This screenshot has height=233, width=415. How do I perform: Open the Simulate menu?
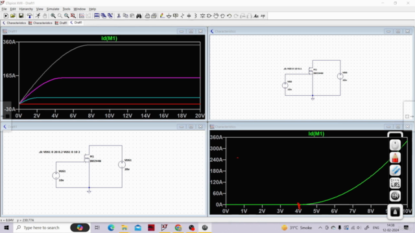[53, 9]
